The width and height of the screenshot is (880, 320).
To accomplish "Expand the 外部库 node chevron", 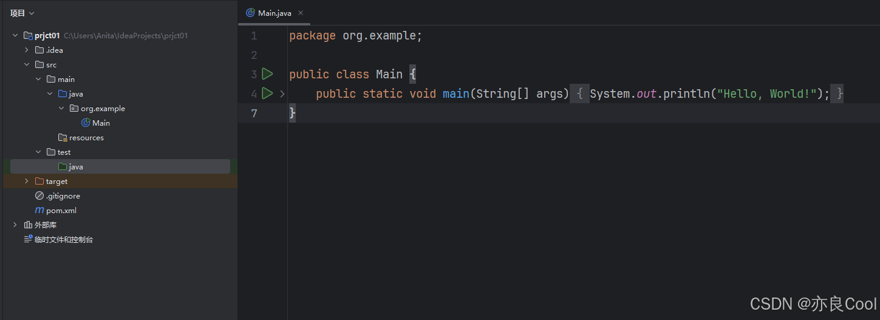I will pos(15,225).
